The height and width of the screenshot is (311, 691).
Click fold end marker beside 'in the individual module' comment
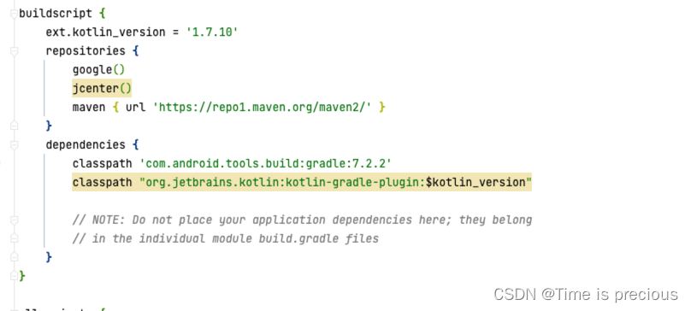pyautogui.click(x=14, y=238)
